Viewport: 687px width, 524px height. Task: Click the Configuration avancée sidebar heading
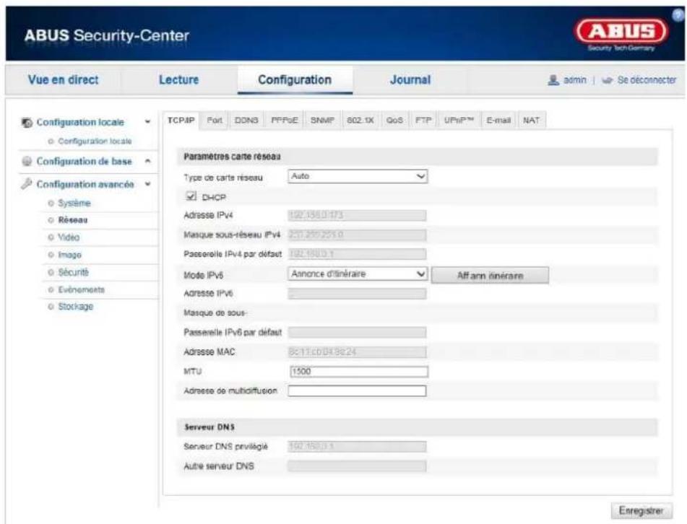coord(85,184)
